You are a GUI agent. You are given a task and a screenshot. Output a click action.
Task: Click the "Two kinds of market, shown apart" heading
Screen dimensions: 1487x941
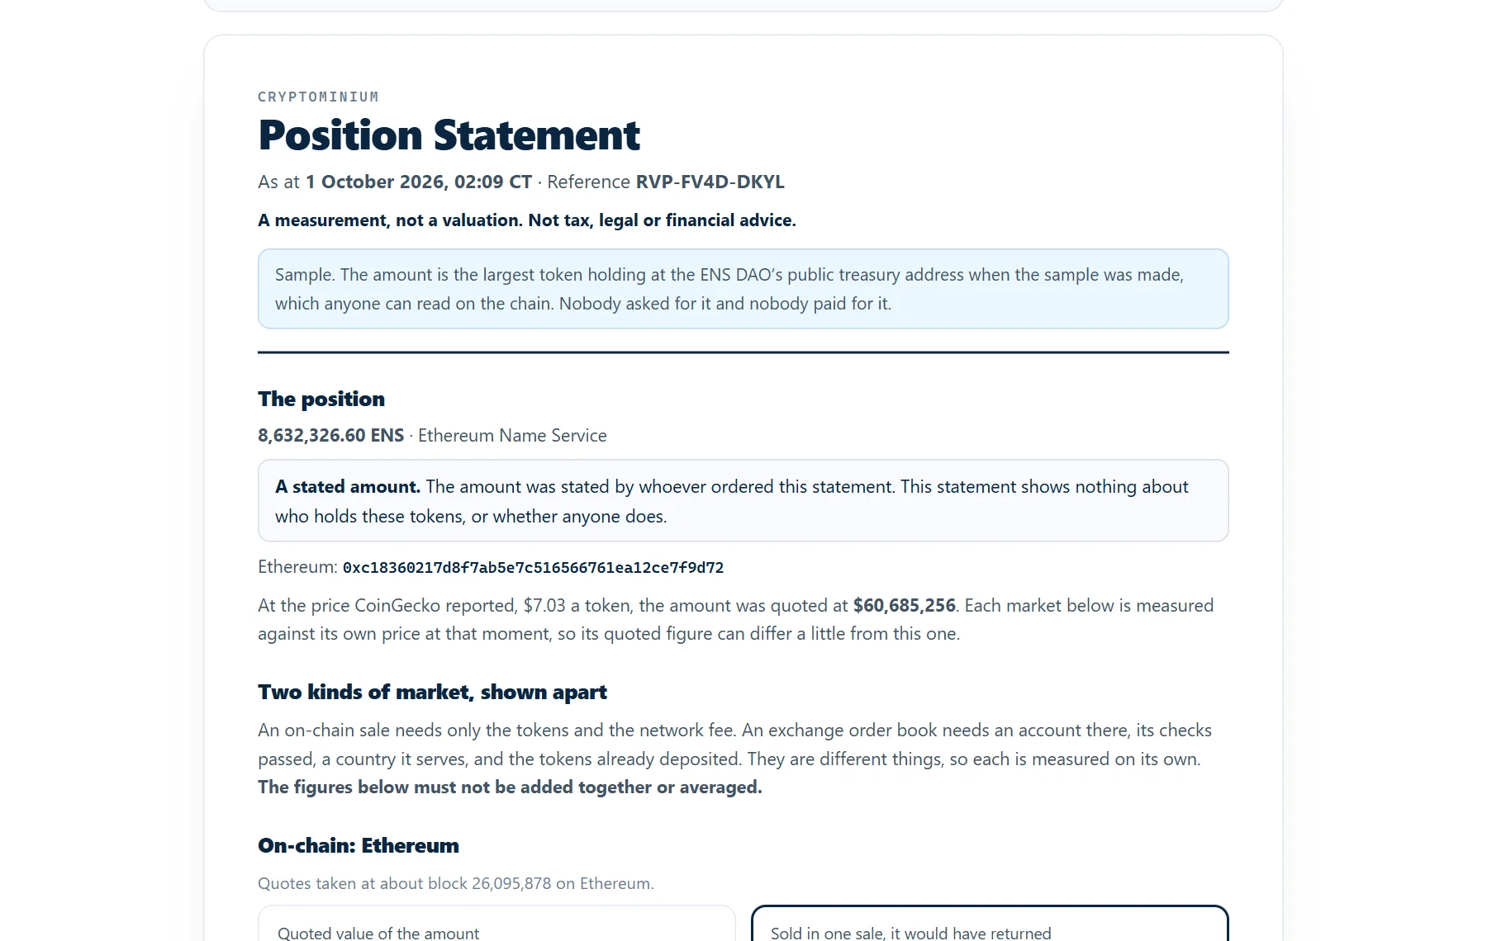tap(432, 692)
